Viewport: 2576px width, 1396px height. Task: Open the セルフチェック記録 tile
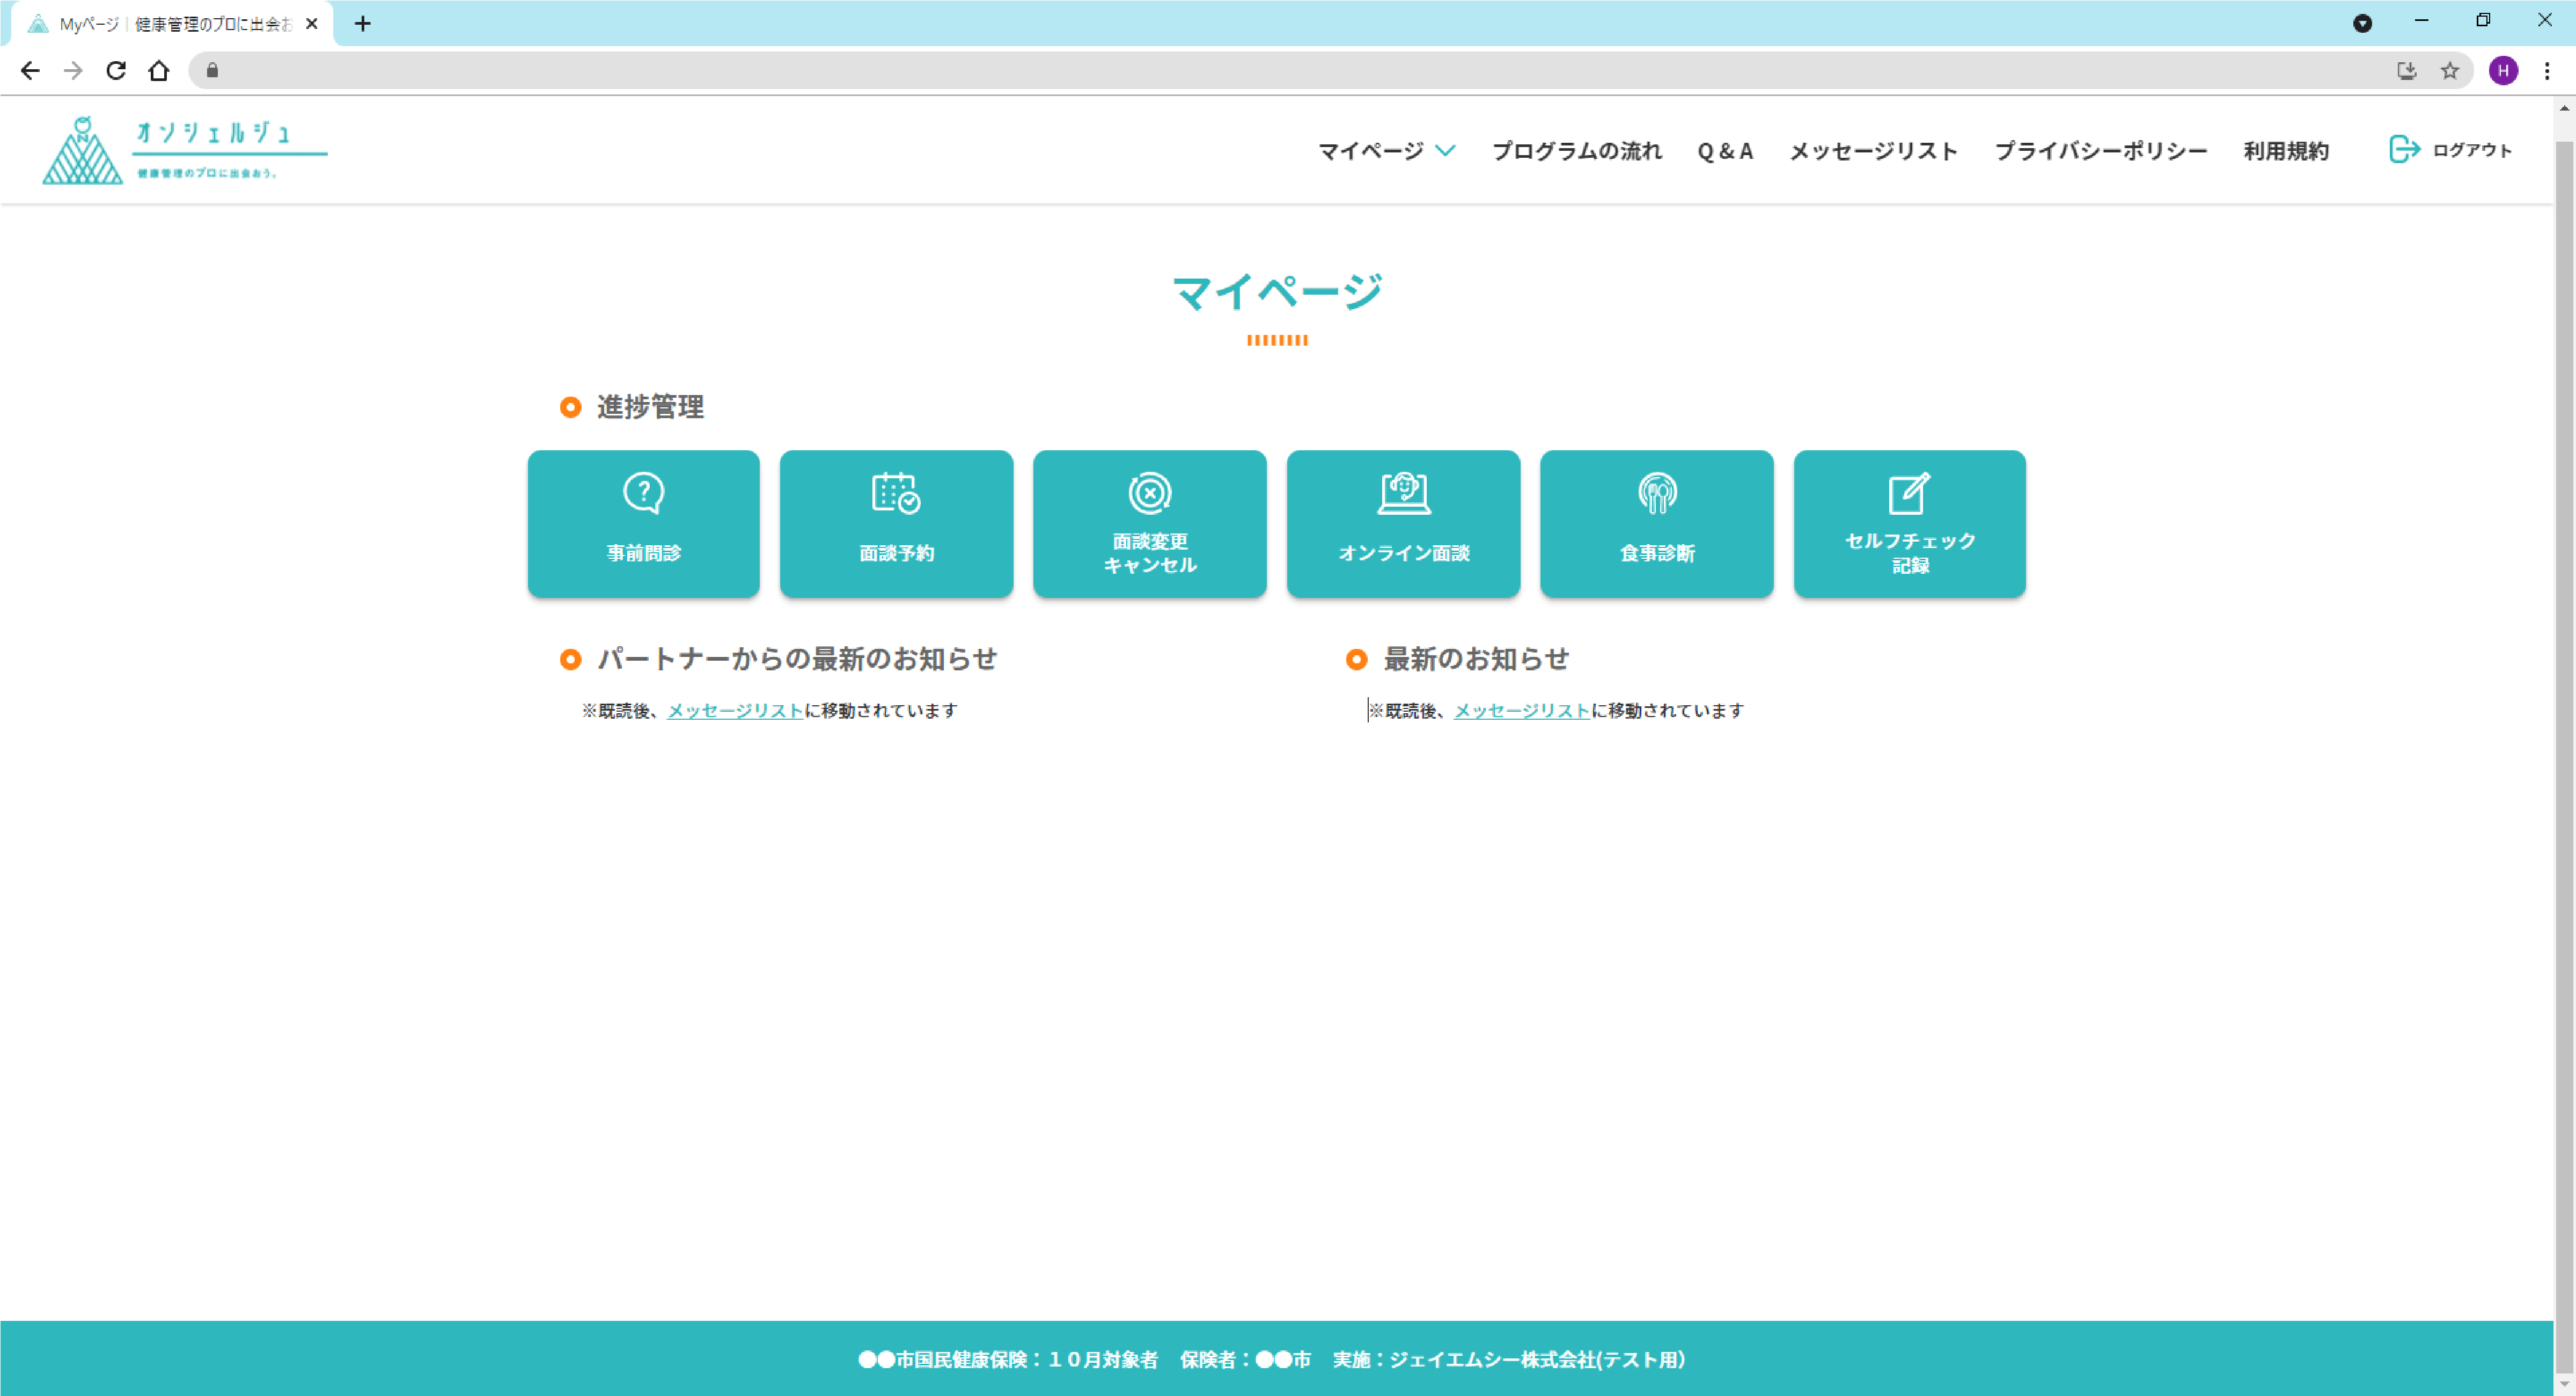1909,523
